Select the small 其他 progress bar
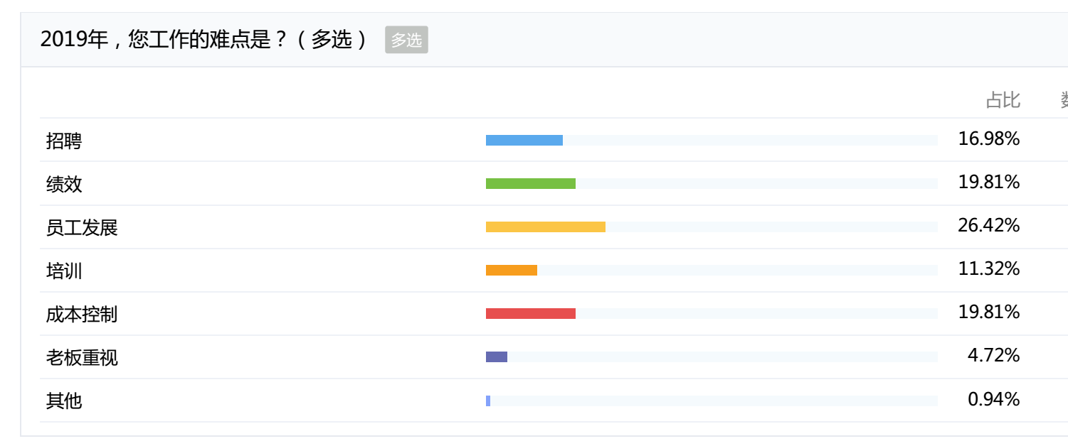This screenshot has height=446, width=1068. pyautogui.click(x=488, y=401)
